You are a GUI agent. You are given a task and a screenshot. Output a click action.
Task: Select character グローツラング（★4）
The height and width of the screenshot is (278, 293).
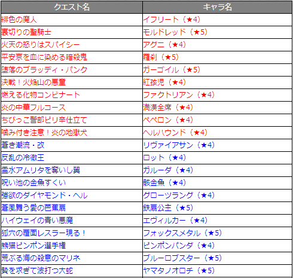coord(179,195)
